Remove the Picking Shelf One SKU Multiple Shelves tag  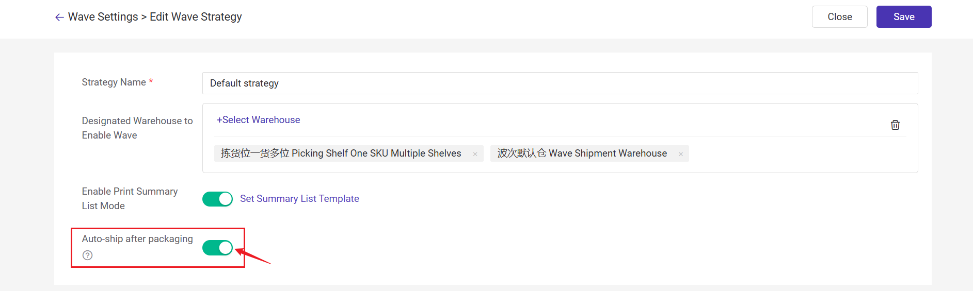475,154
